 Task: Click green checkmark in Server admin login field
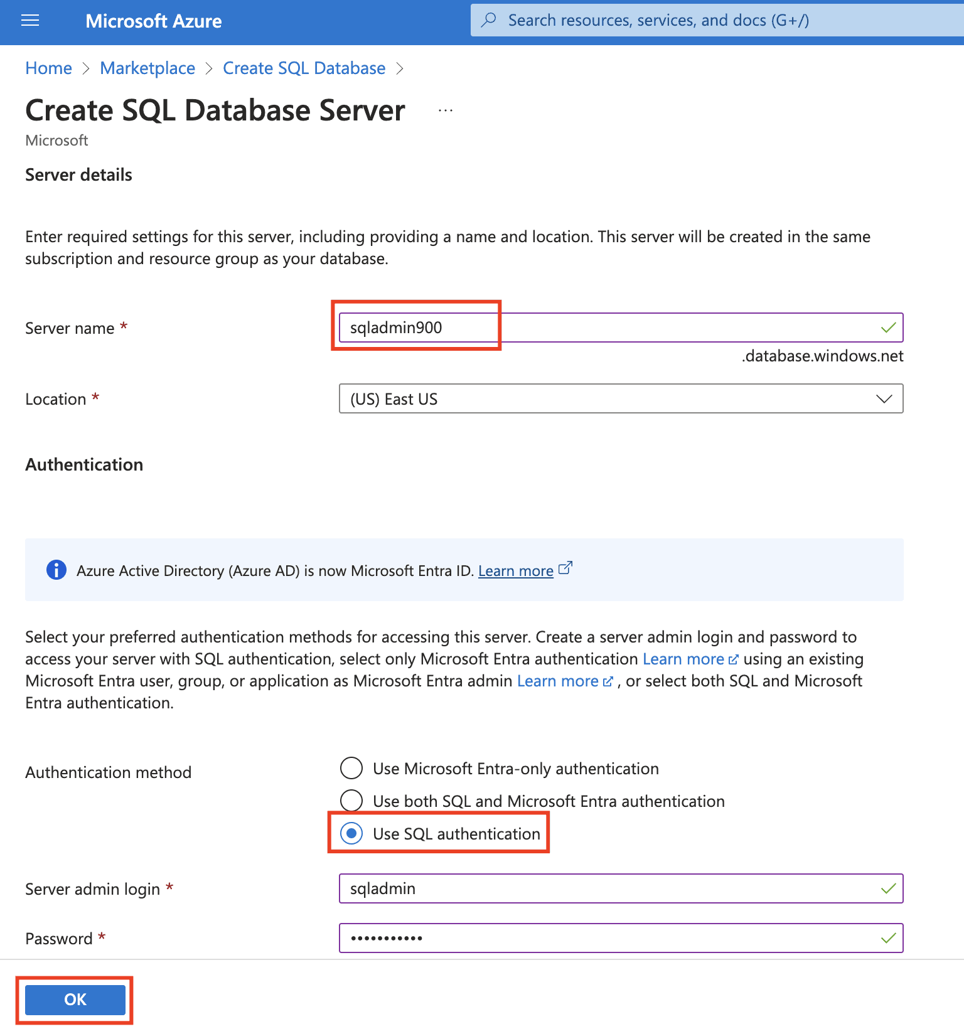click(887, 888)
